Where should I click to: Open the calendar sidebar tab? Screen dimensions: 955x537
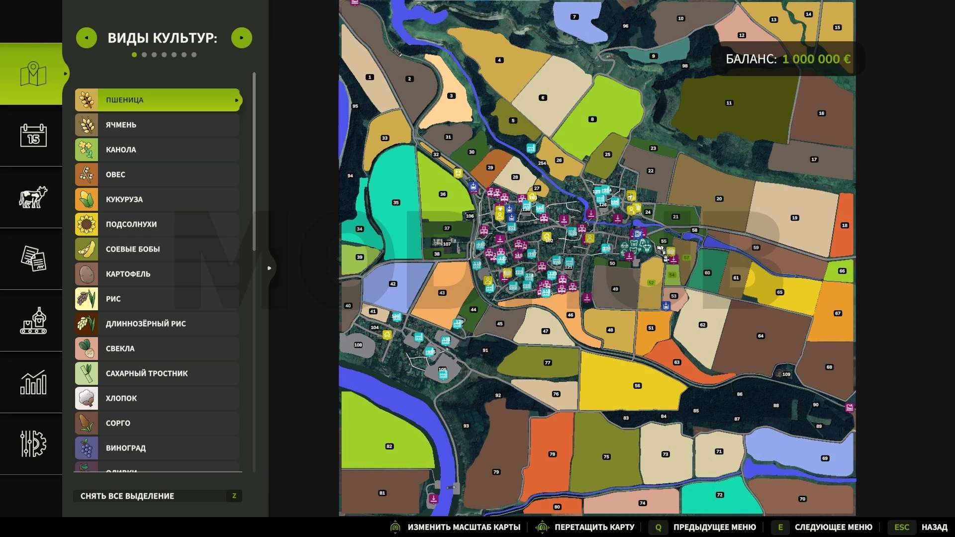33,135
